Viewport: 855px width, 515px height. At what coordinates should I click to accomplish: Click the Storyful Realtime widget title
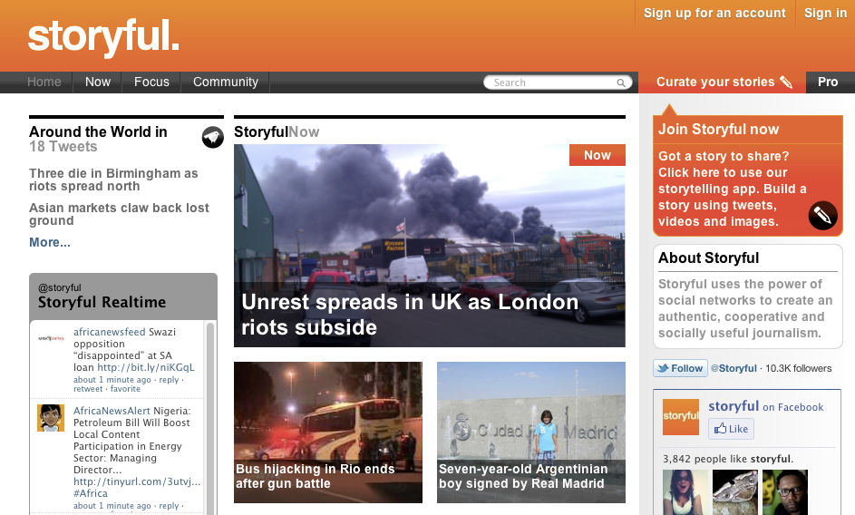(102, 302)
